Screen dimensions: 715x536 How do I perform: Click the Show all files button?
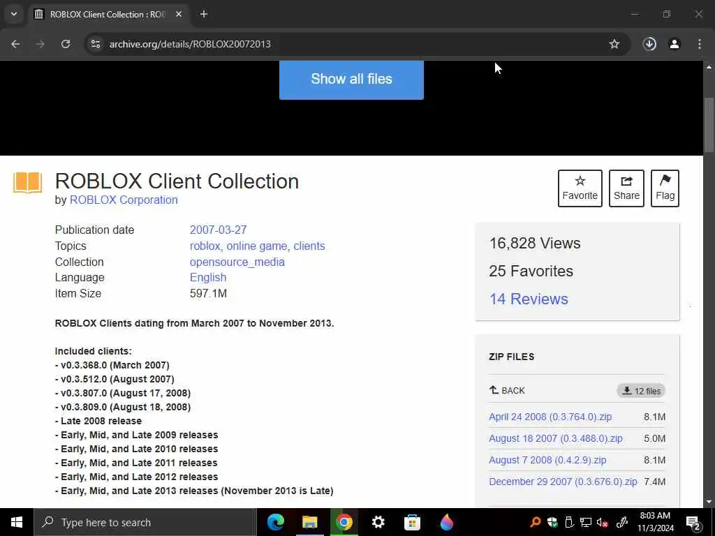point(351,80)
